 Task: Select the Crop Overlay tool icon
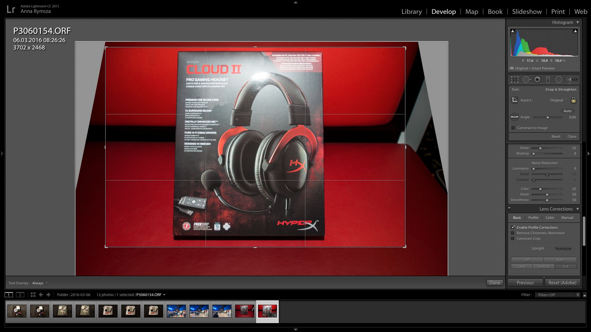click(x=515, y=80)
